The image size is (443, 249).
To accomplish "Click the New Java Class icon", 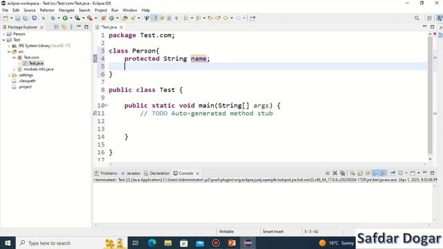I will (x=111, y=18).
